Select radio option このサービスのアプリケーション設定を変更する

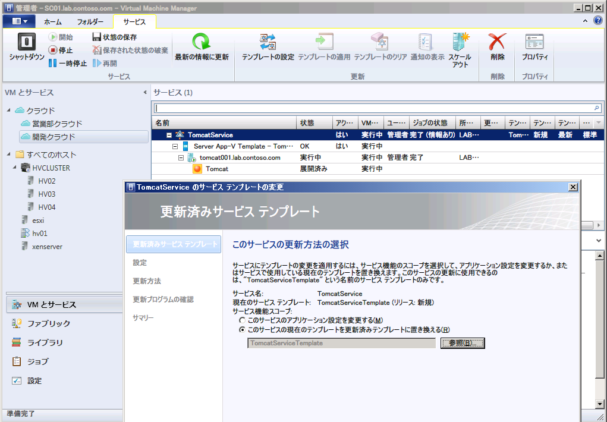coord(243,320)
